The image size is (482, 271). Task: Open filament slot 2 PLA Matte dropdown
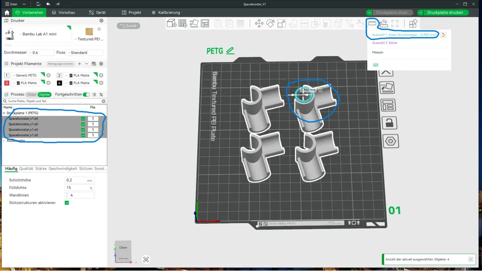click(x=81, y=75)
